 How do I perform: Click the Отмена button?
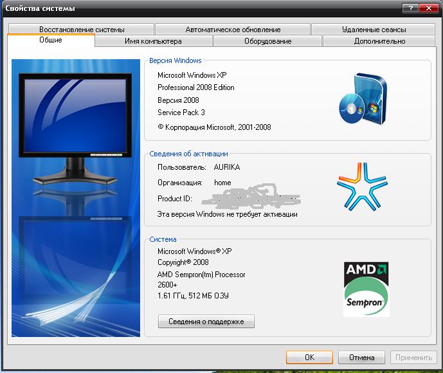click(361, 358)
